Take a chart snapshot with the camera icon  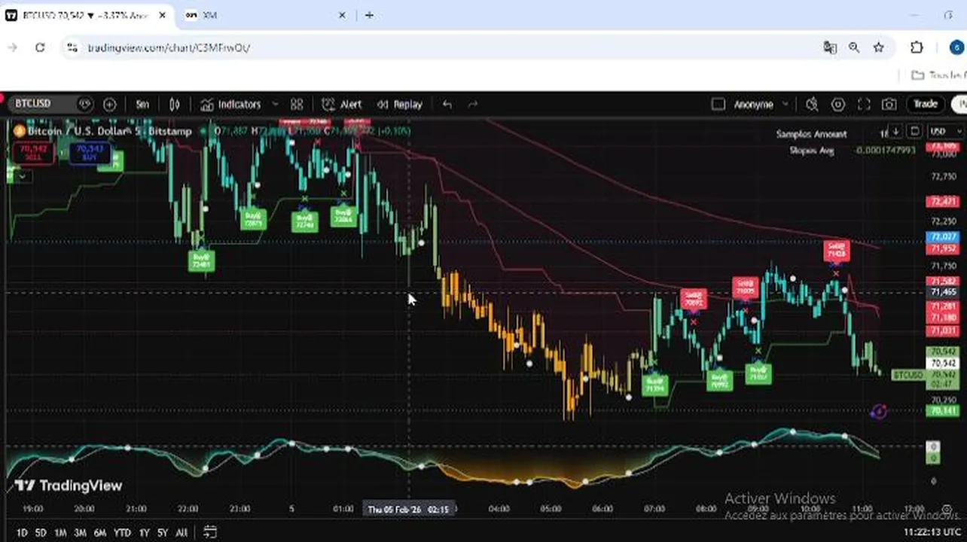[x=889, y=105]
